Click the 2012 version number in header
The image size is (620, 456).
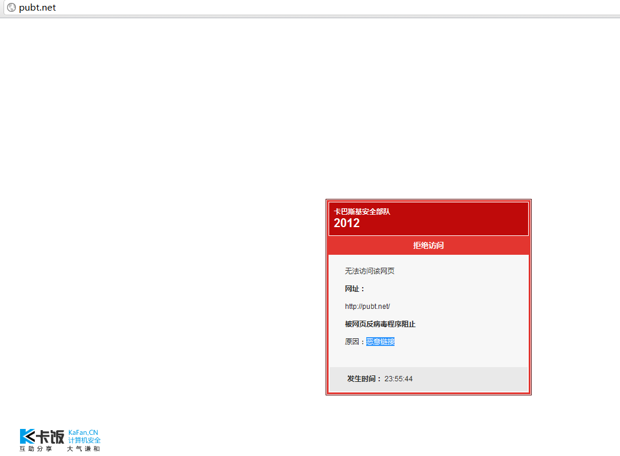click(x=347, y=224)
